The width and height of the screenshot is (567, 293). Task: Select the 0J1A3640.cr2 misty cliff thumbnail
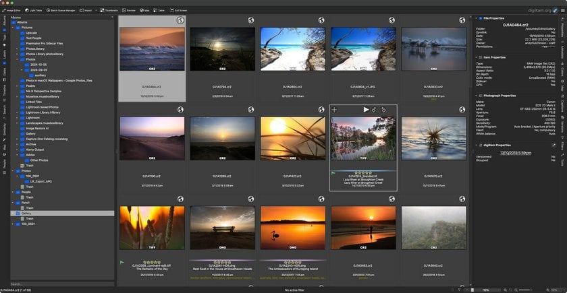point(433,228)
